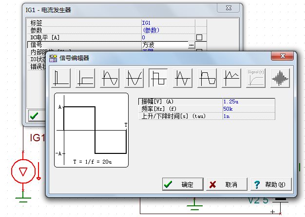
Task: Click the frequency value 50k field
Action: 249,109
